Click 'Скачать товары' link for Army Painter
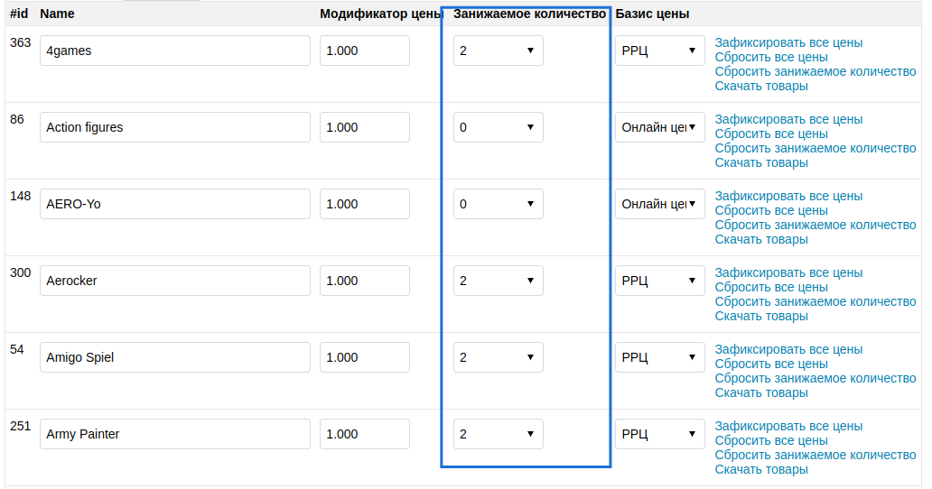Image resolution: width=932 pixels, height=489 pixels. 761,469
